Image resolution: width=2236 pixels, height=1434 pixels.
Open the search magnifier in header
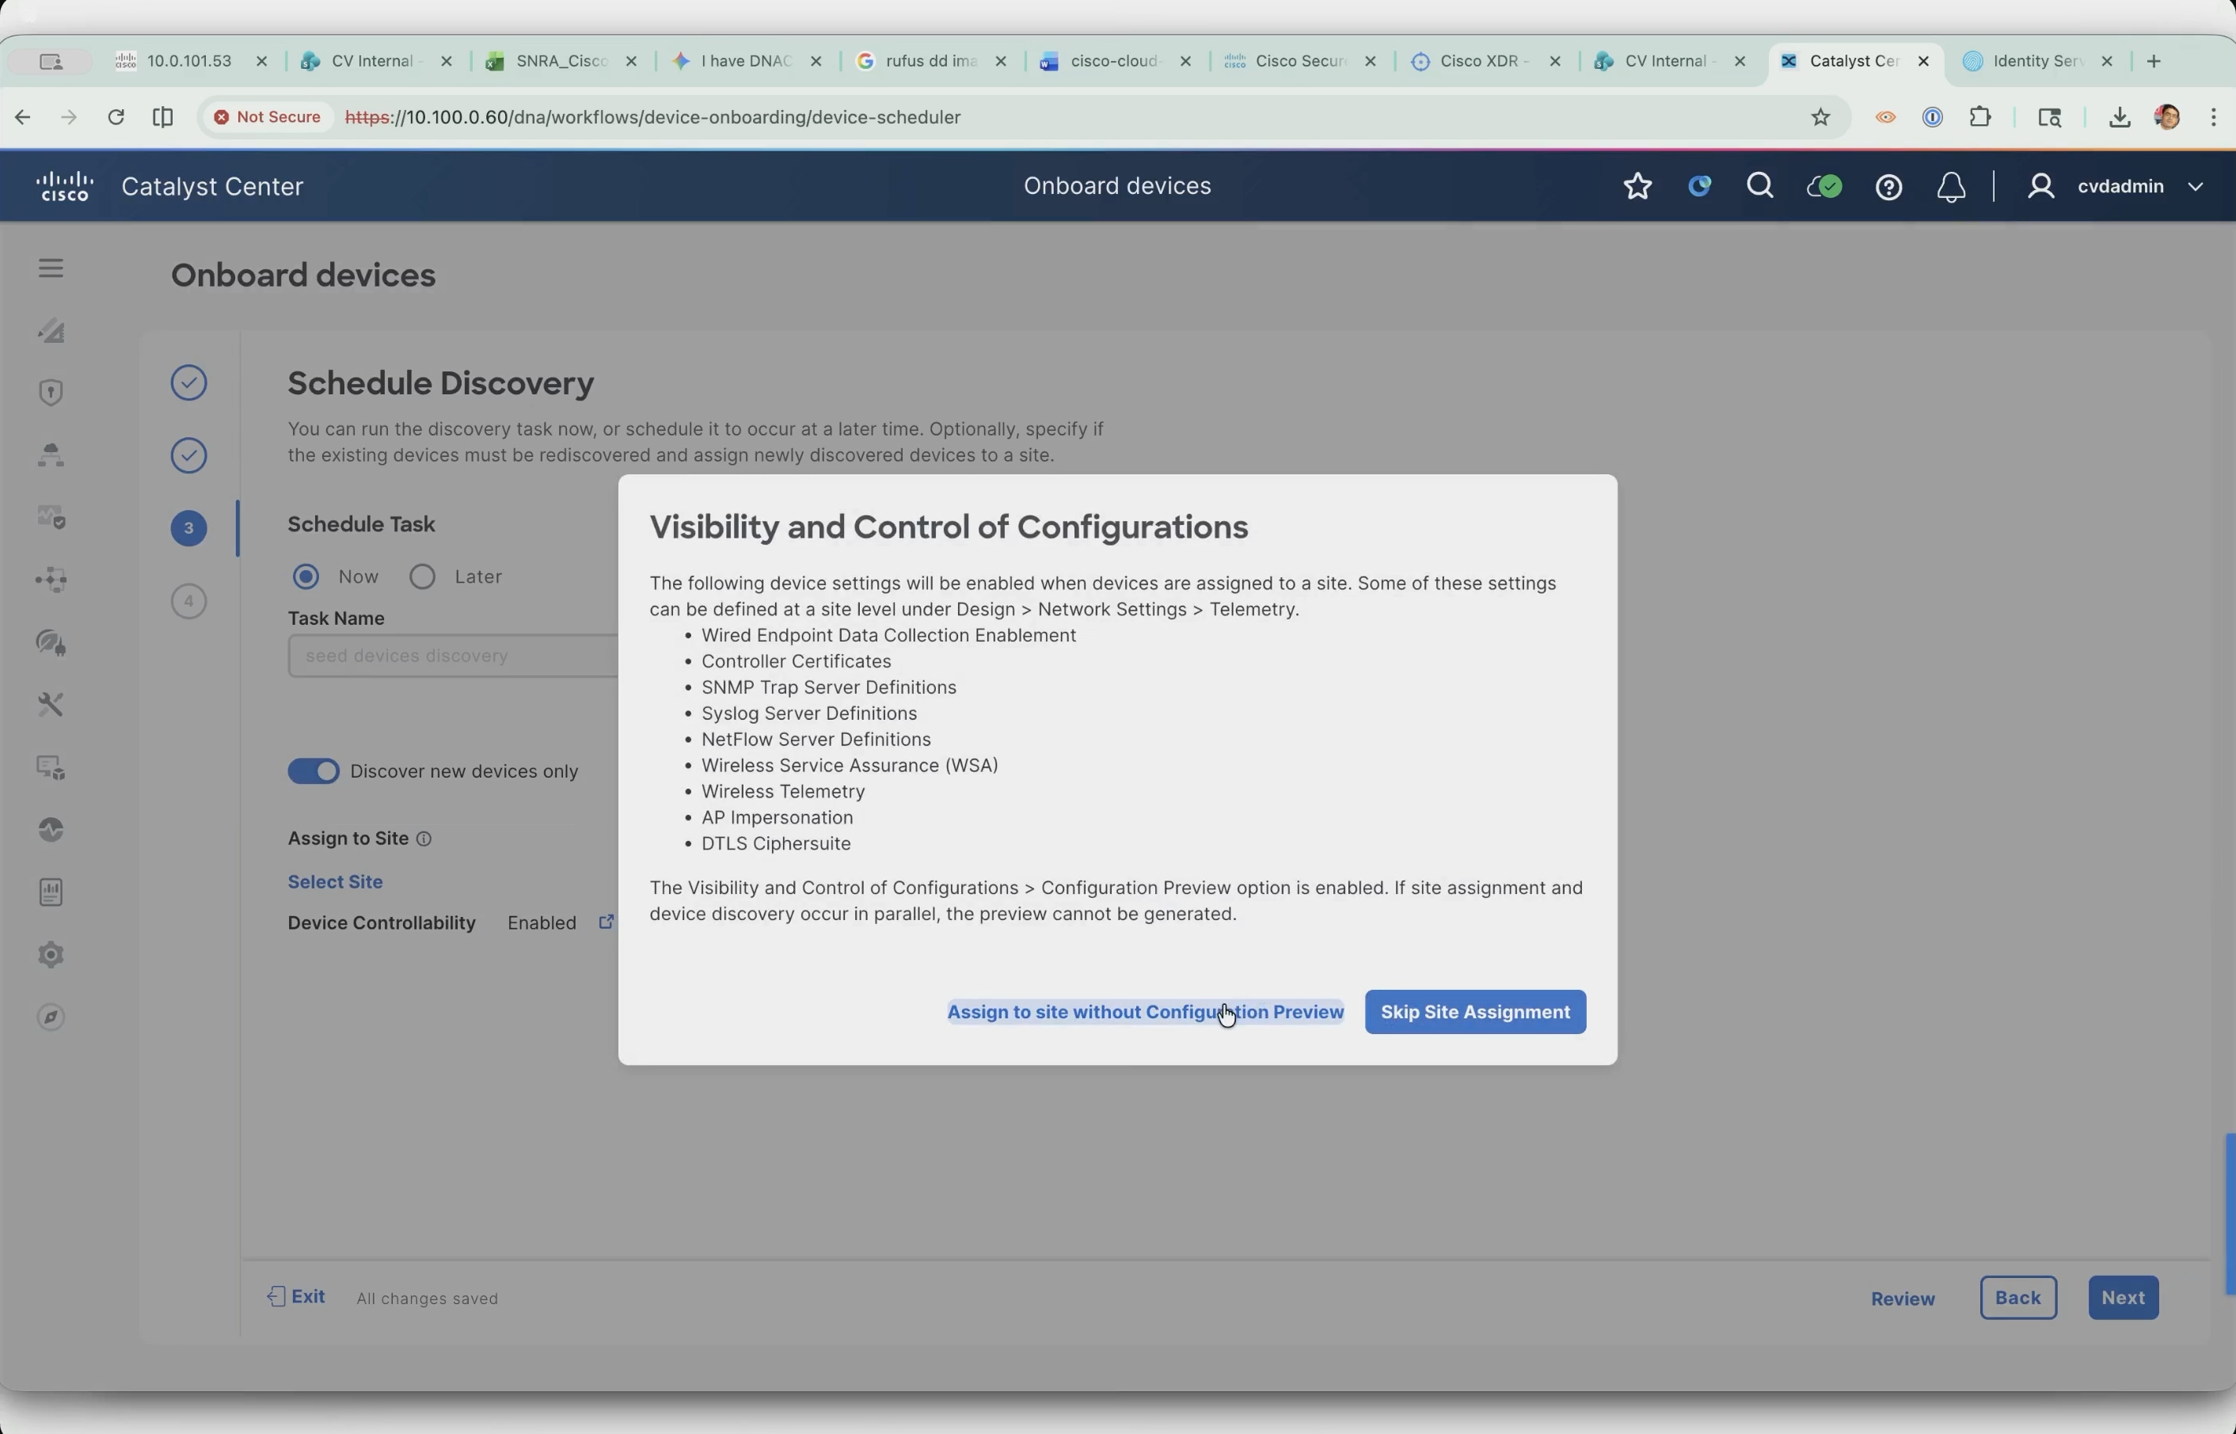1760,186
